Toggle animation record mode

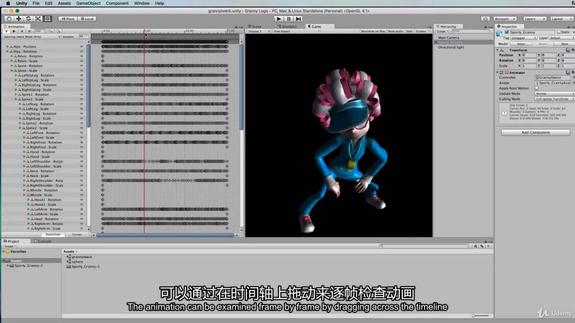6,31
